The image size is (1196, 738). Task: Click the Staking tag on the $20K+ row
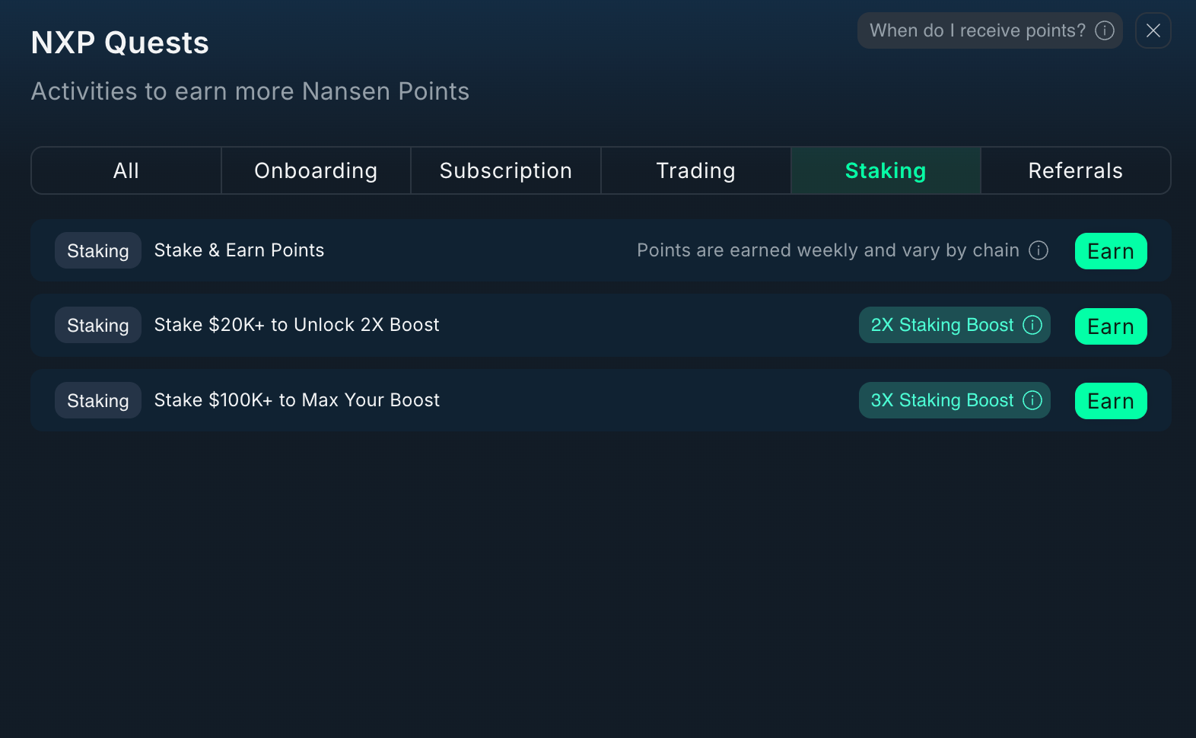click(98, 325)
